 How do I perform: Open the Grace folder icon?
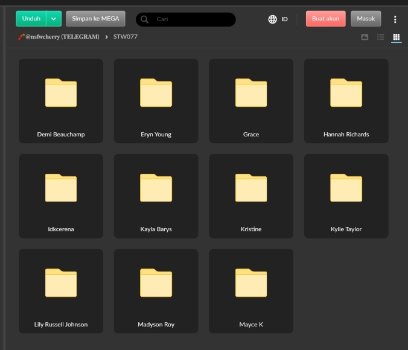[x=251, y=93]
